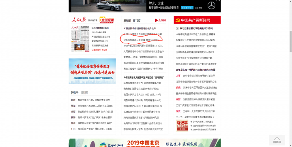
Task: Open the 今年中纪委通报 headline
Action: (x=196, y=34)
